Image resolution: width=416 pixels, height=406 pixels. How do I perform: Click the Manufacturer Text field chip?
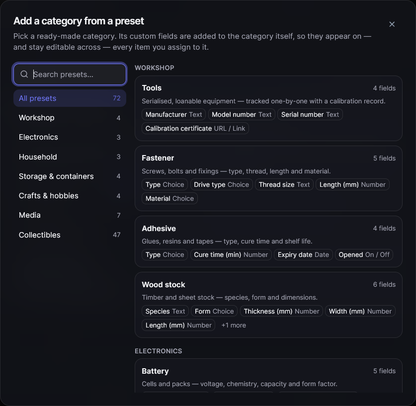174,115
